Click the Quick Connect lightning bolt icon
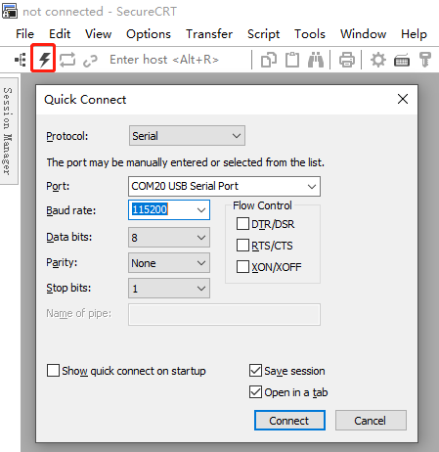 pyautogui.click(x=44, y=60)
